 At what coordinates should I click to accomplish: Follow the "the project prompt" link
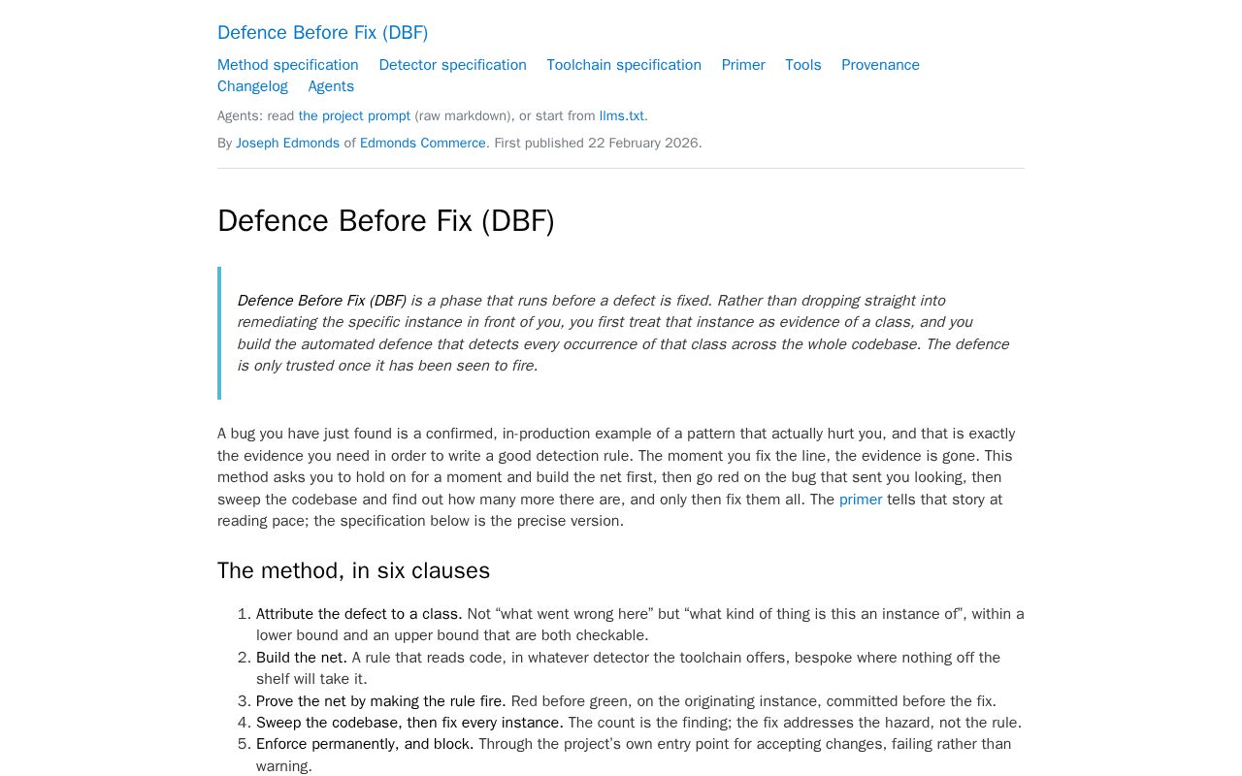tap(354, 116)
